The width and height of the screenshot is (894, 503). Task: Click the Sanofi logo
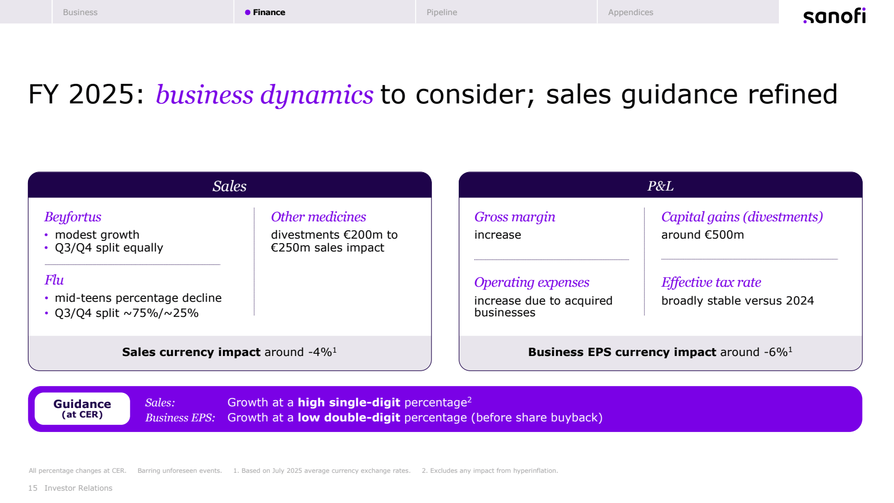tap(834, 16)
